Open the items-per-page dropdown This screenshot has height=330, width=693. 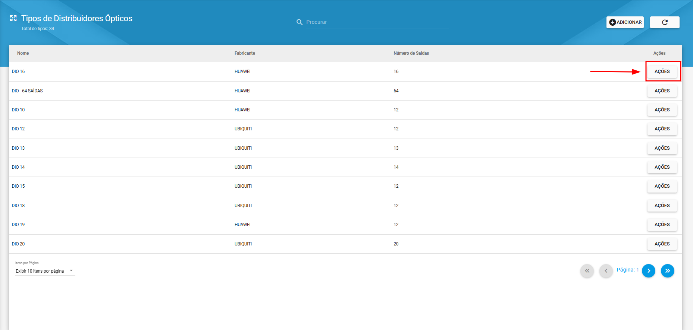[x=45, y=271]
